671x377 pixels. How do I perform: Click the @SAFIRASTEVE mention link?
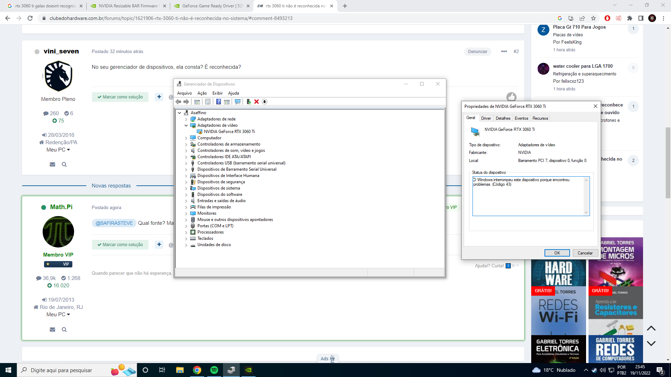point(114,223)
